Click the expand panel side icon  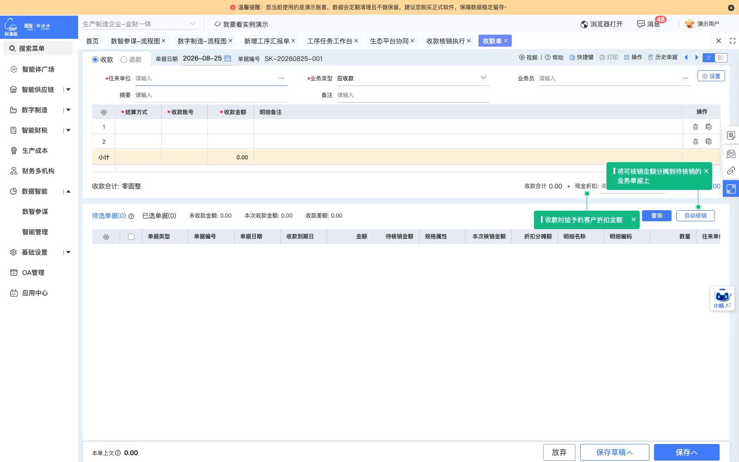(x=731, y=188)
